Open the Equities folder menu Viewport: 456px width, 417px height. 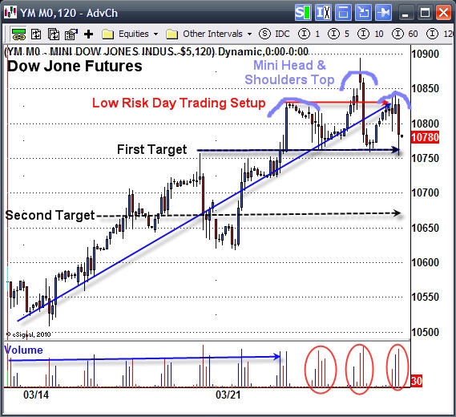(x=130, y=34)
